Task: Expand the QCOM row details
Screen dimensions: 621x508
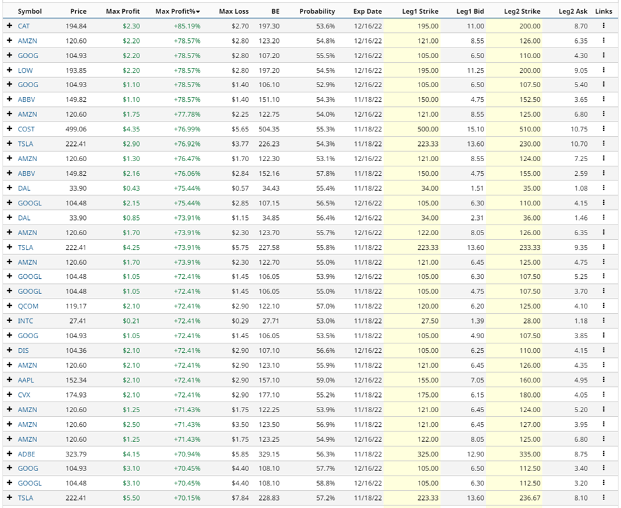Action: pyautogui.click(x=9, y=306)
